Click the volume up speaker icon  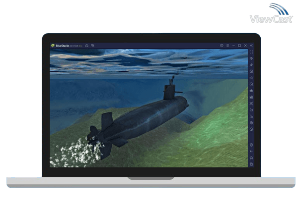click(251, 58)
